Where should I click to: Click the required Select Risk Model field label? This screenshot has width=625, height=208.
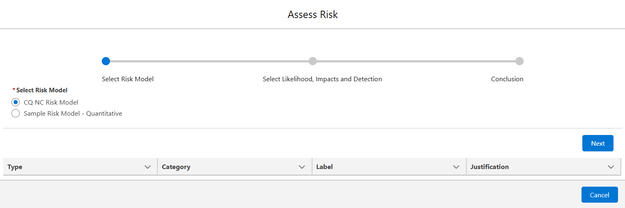pyautogui.click(x=42, y=90)
